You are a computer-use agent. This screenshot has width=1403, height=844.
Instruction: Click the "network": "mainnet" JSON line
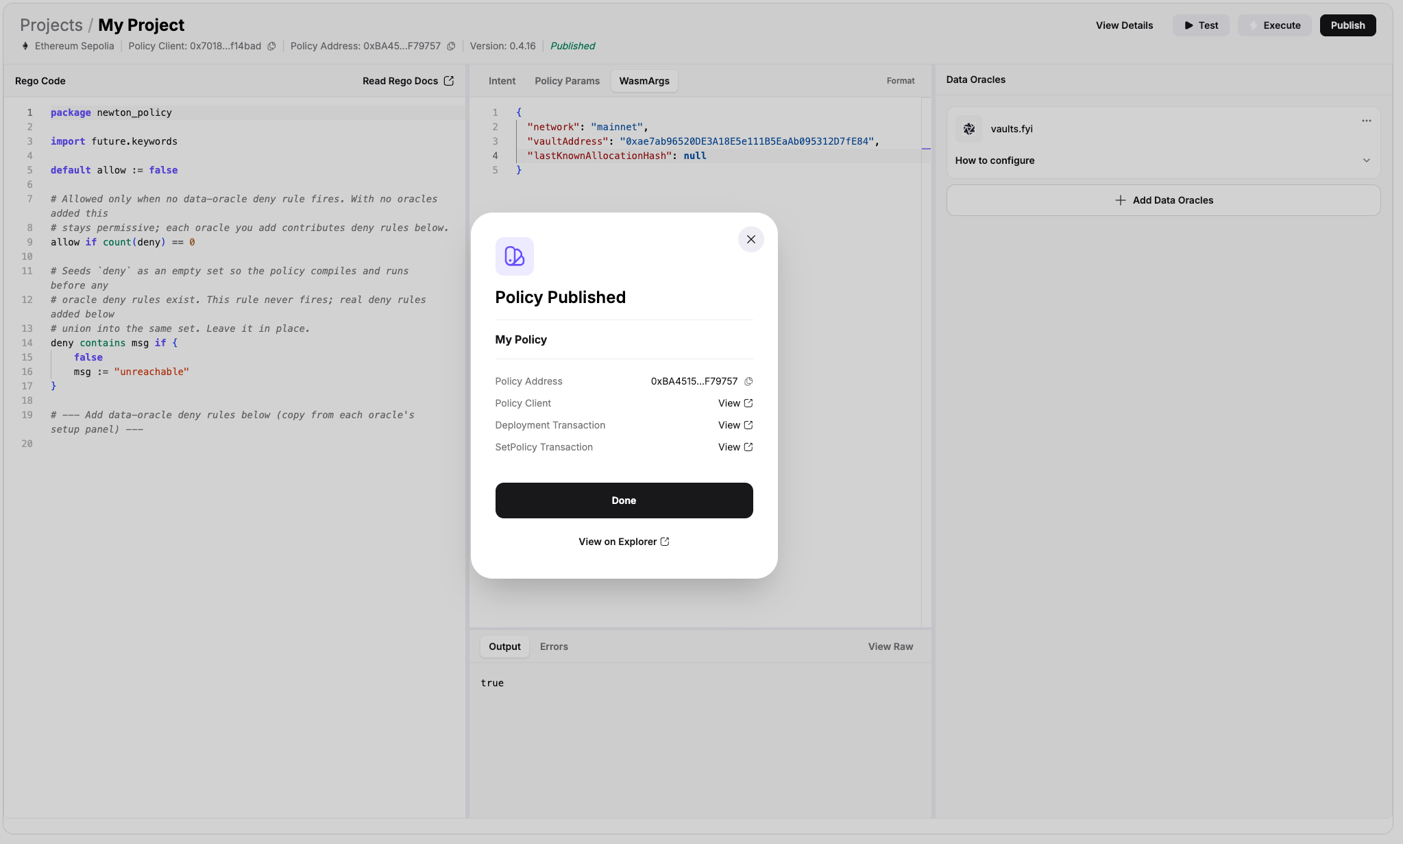click(587, 127)
